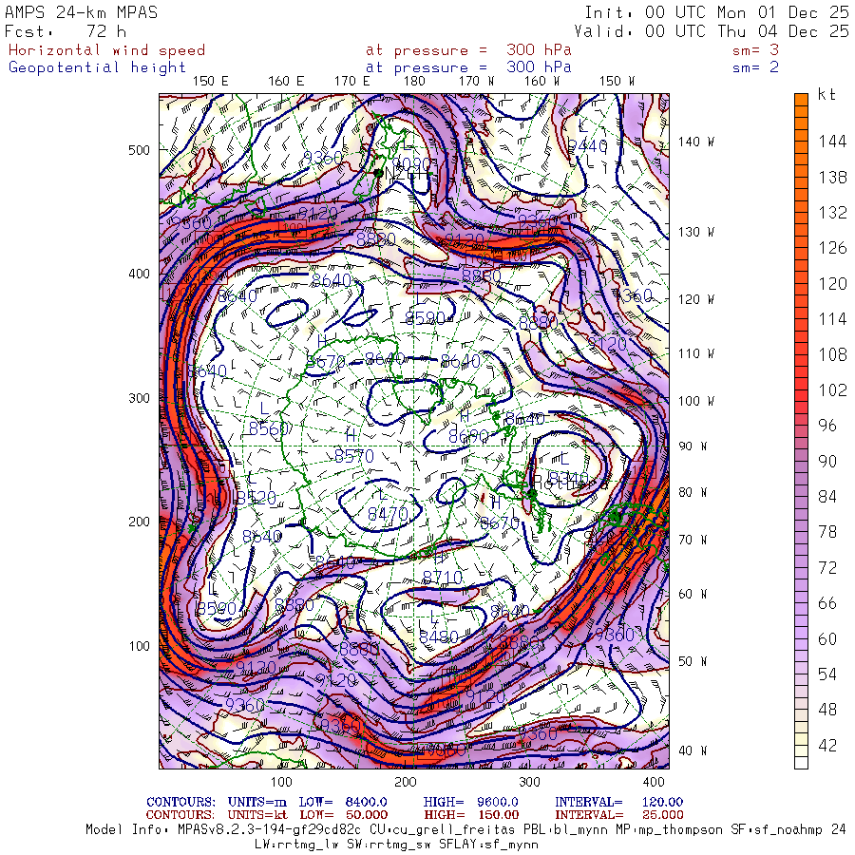Click the red 'Horizontal wind speed' label
Viewport: 855px width, 855px height.
106,50
